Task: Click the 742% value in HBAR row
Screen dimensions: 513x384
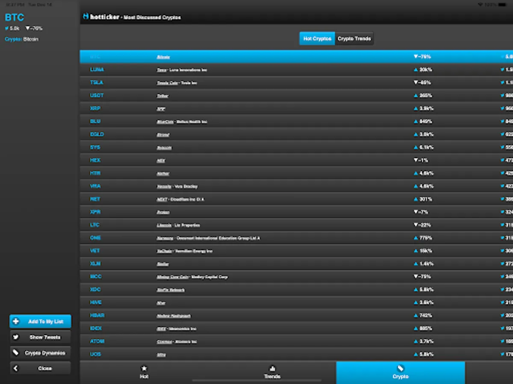Action: click(426, 315)
